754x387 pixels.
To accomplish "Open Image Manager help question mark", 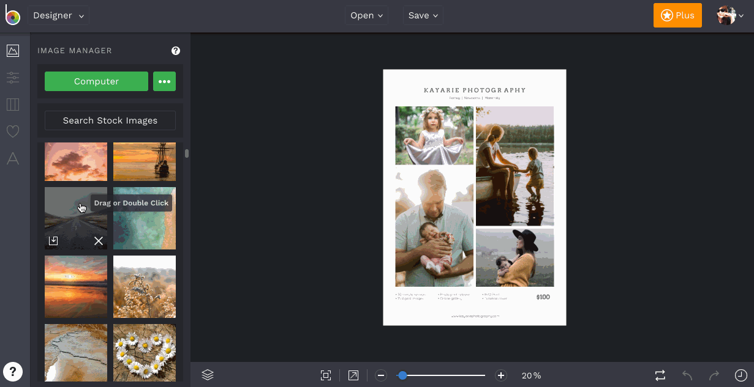I will point(176,51).
